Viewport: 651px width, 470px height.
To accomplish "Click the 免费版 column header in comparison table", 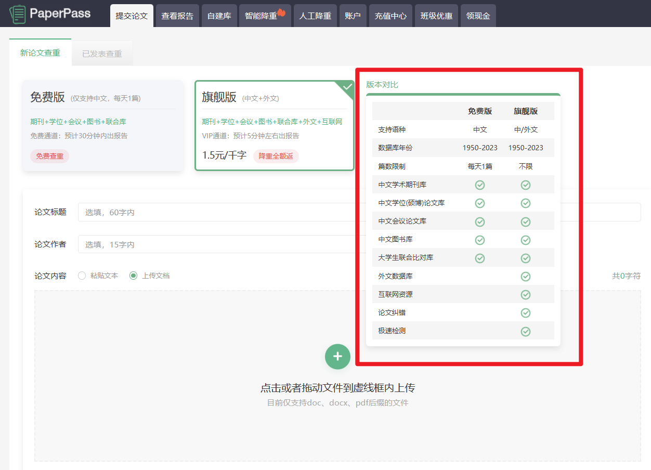I will pos(480,111).
